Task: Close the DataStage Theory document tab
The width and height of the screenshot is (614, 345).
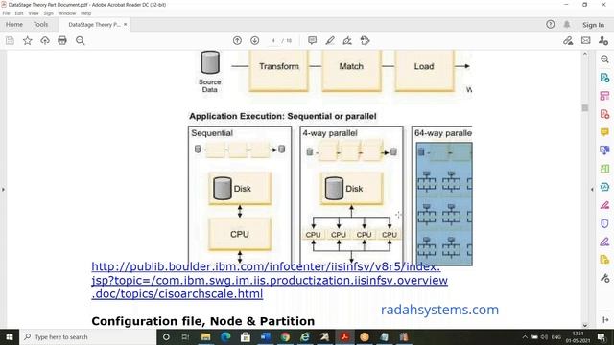Action: click(126, 24)
